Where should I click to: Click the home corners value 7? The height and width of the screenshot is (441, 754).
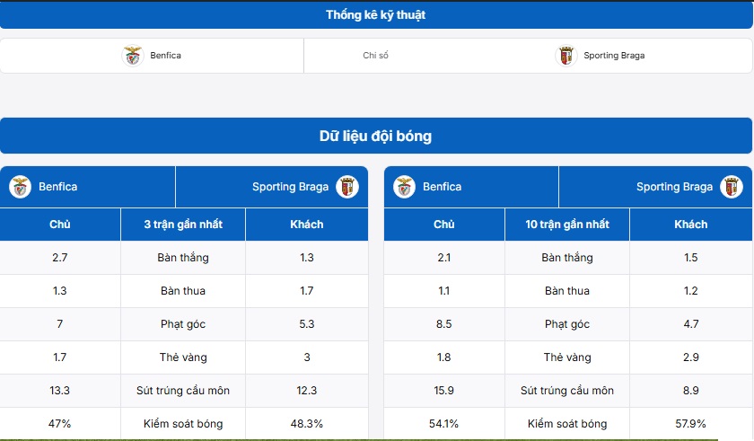(x=60, y=324)
